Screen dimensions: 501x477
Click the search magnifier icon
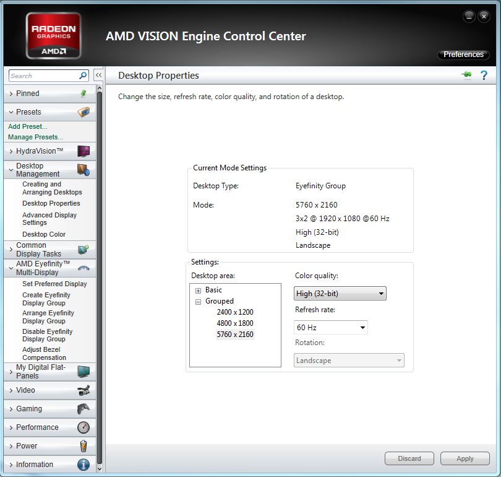[x=83, y=76]
